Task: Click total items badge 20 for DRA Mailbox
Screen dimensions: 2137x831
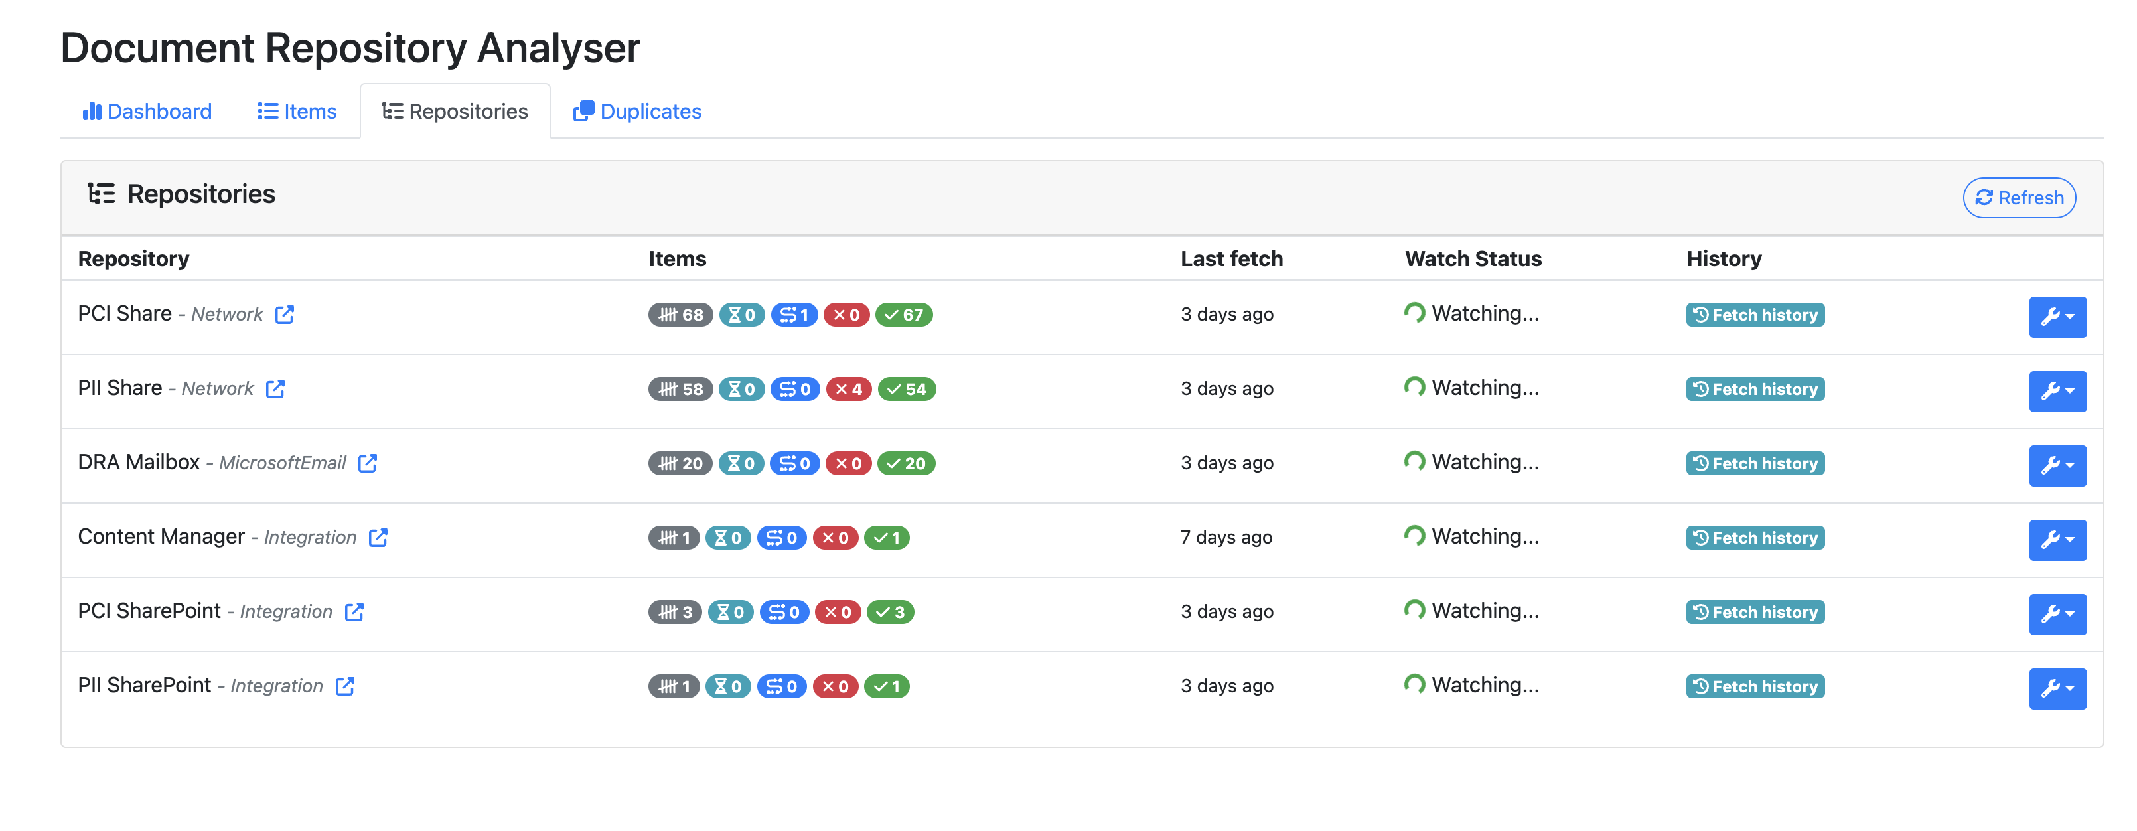Action: (x=680, y=463)
